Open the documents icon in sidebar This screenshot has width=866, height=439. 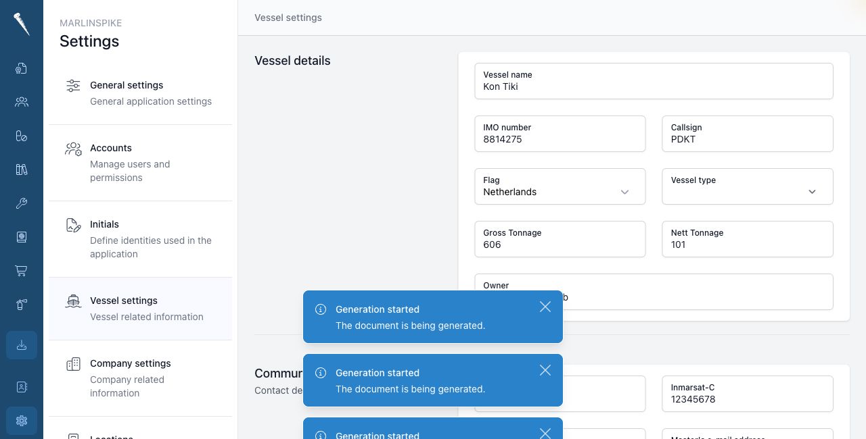click(22, 68)
